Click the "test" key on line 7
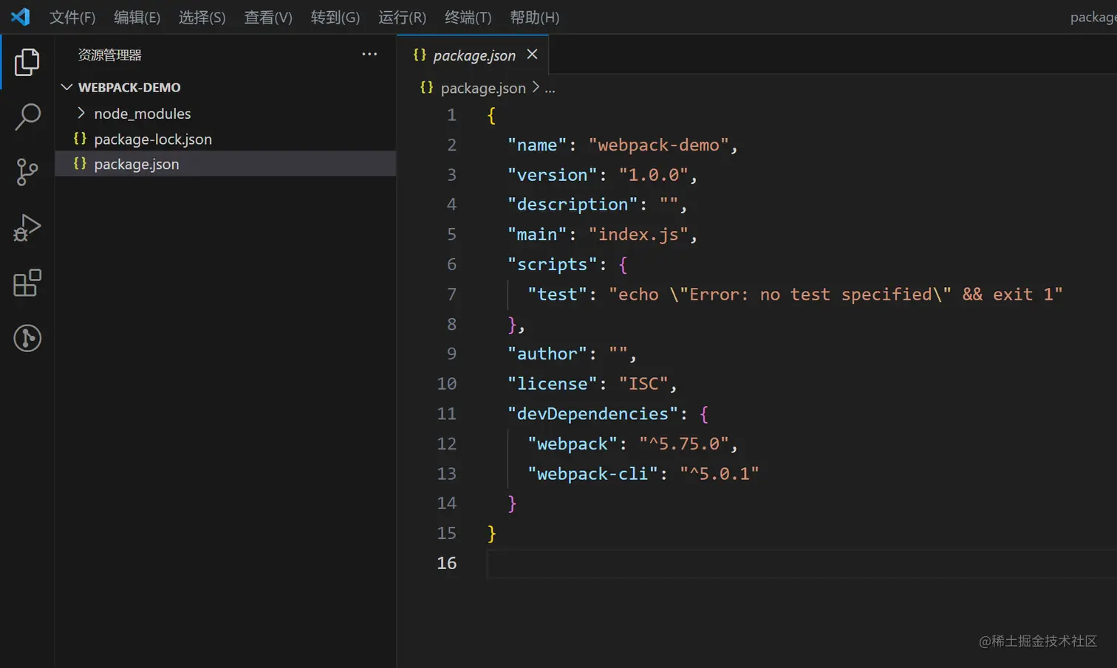Screen dimensions: 1117x668 [x=557, y=295]
